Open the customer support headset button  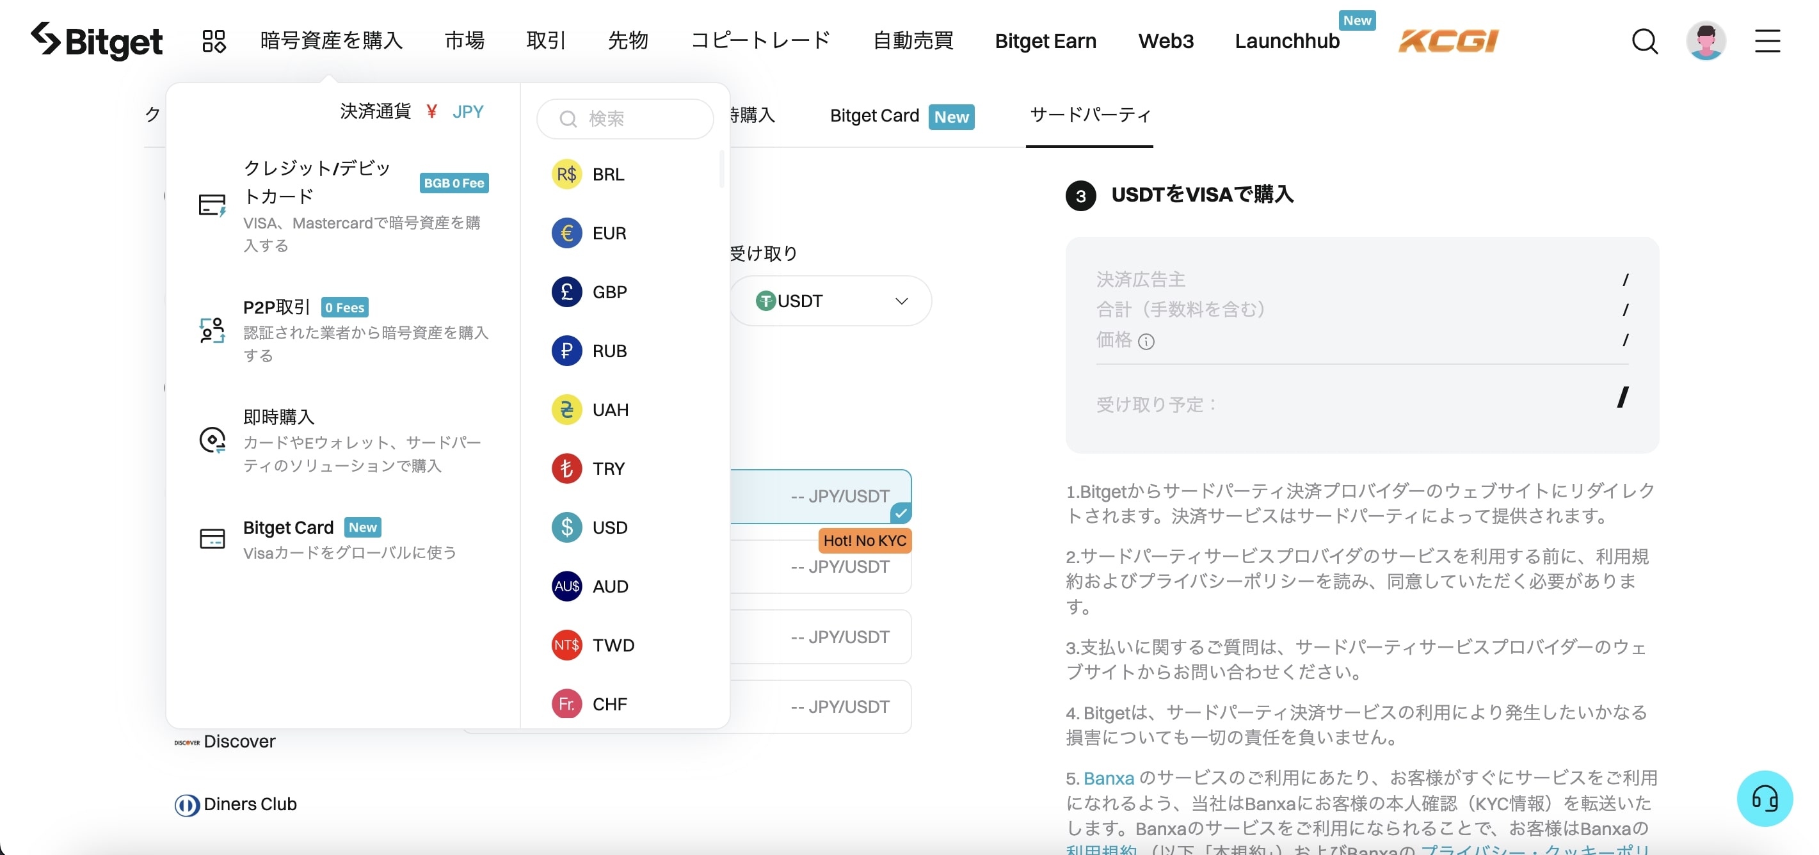(1765, 799)
